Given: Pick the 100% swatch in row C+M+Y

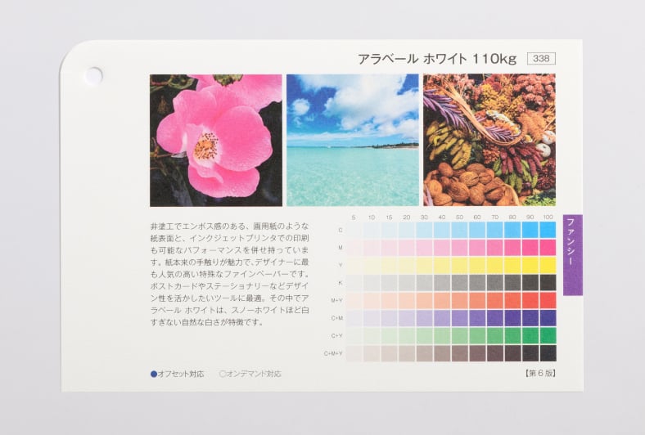Looking at the screenshot, I should 548,353.
